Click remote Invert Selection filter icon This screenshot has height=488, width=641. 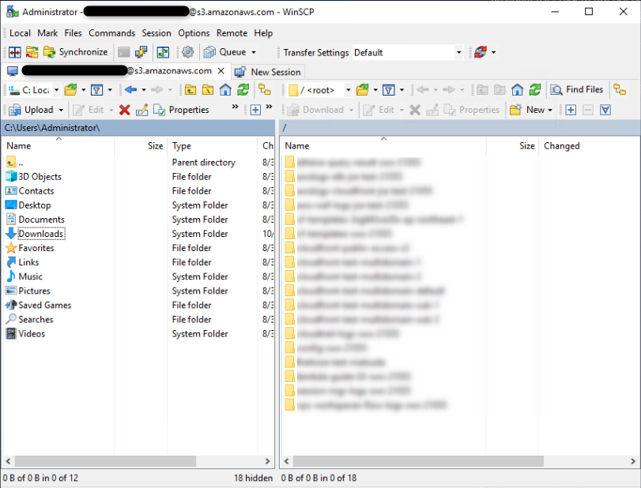pyautogui.click(x=605, y=110)
